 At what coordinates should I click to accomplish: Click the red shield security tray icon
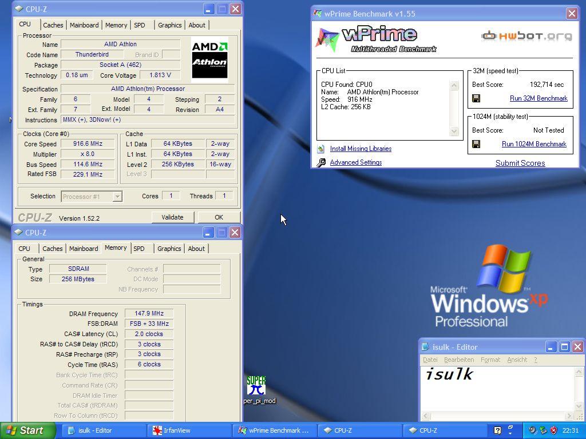click(x=554, y=430)
